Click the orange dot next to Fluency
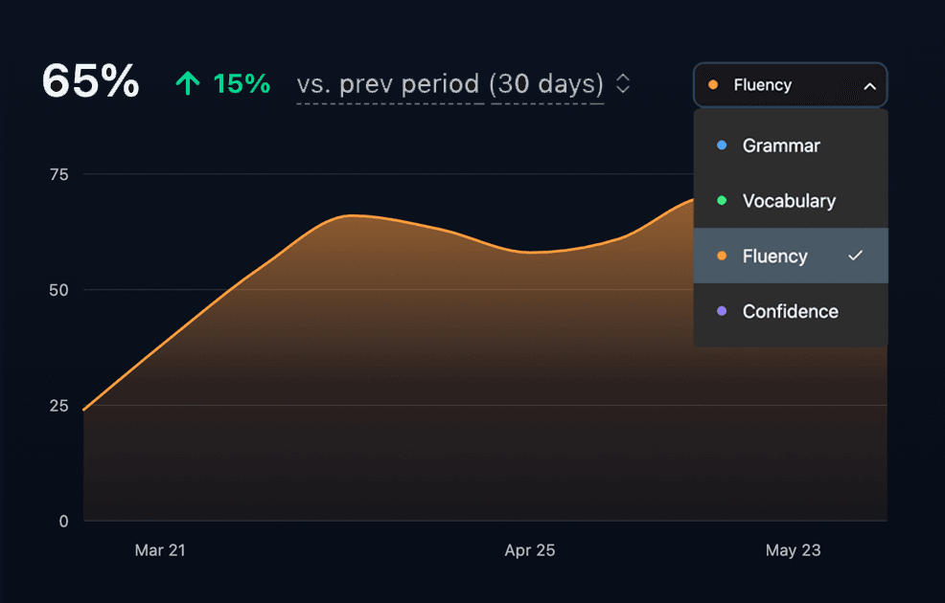Viewport: 945px width, 603px height. pos(720,256)
